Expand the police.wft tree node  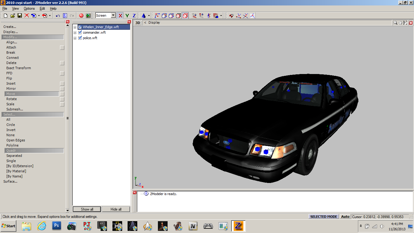tap(75, 38)
